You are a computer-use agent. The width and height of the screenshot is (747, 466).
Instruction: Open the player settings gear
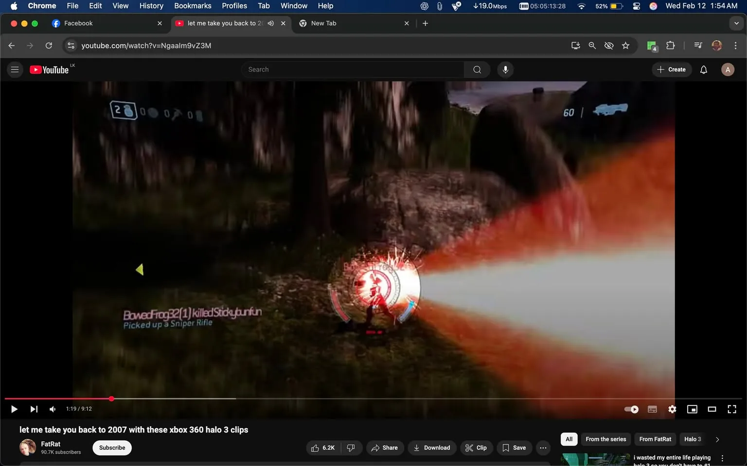672,409
